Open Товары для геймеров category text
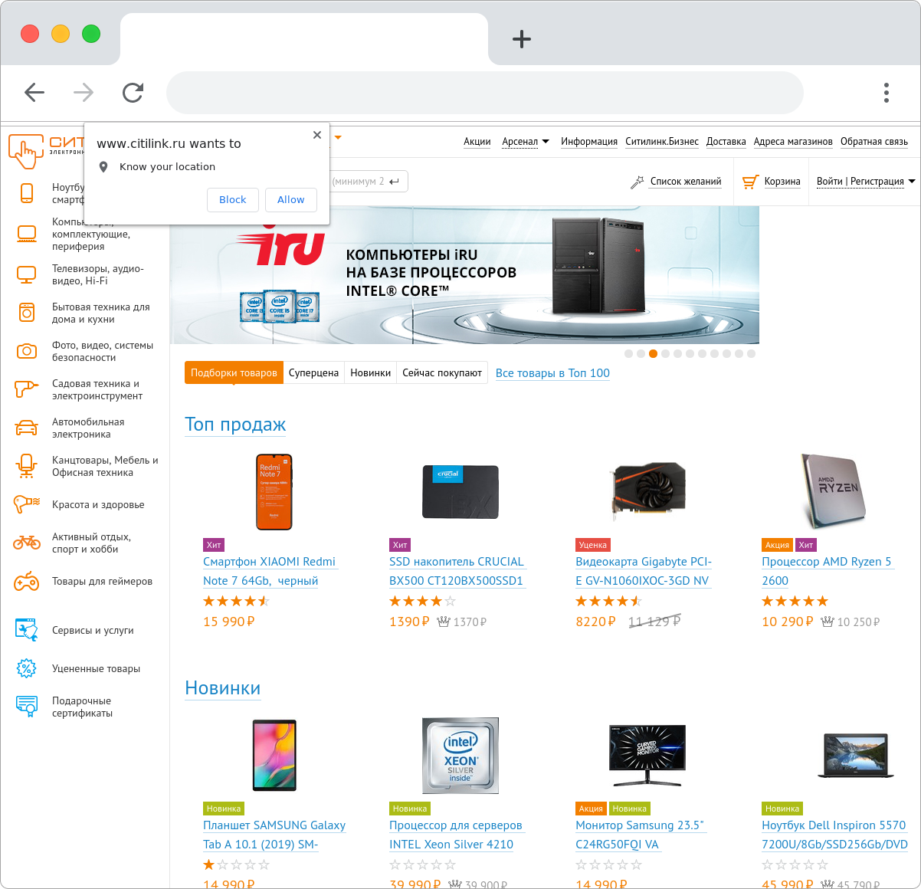921x889 pixels. coord(102,582)
